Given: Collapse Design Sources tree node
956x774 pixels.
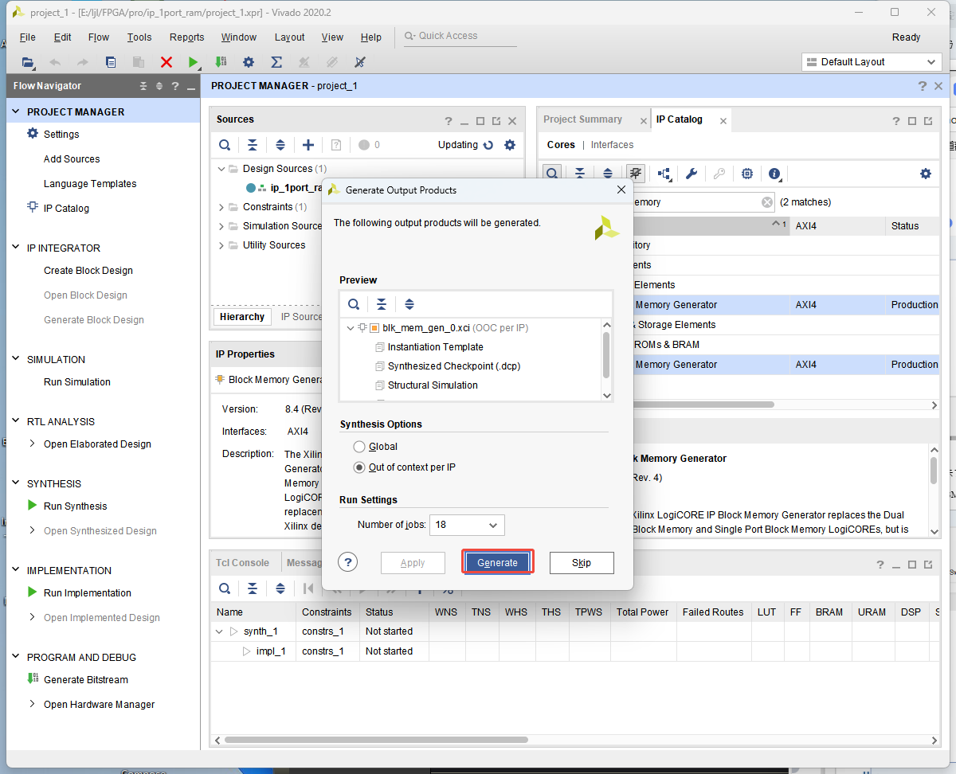Looking at the screenshot, I should click(221, 169).
